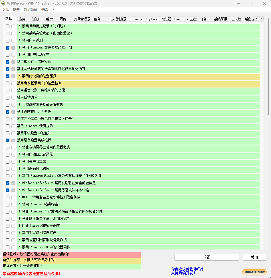The width and height of the screenshot is (271, 278).
Task: Open the 附加功能 menu
Action: coord(31,10)
